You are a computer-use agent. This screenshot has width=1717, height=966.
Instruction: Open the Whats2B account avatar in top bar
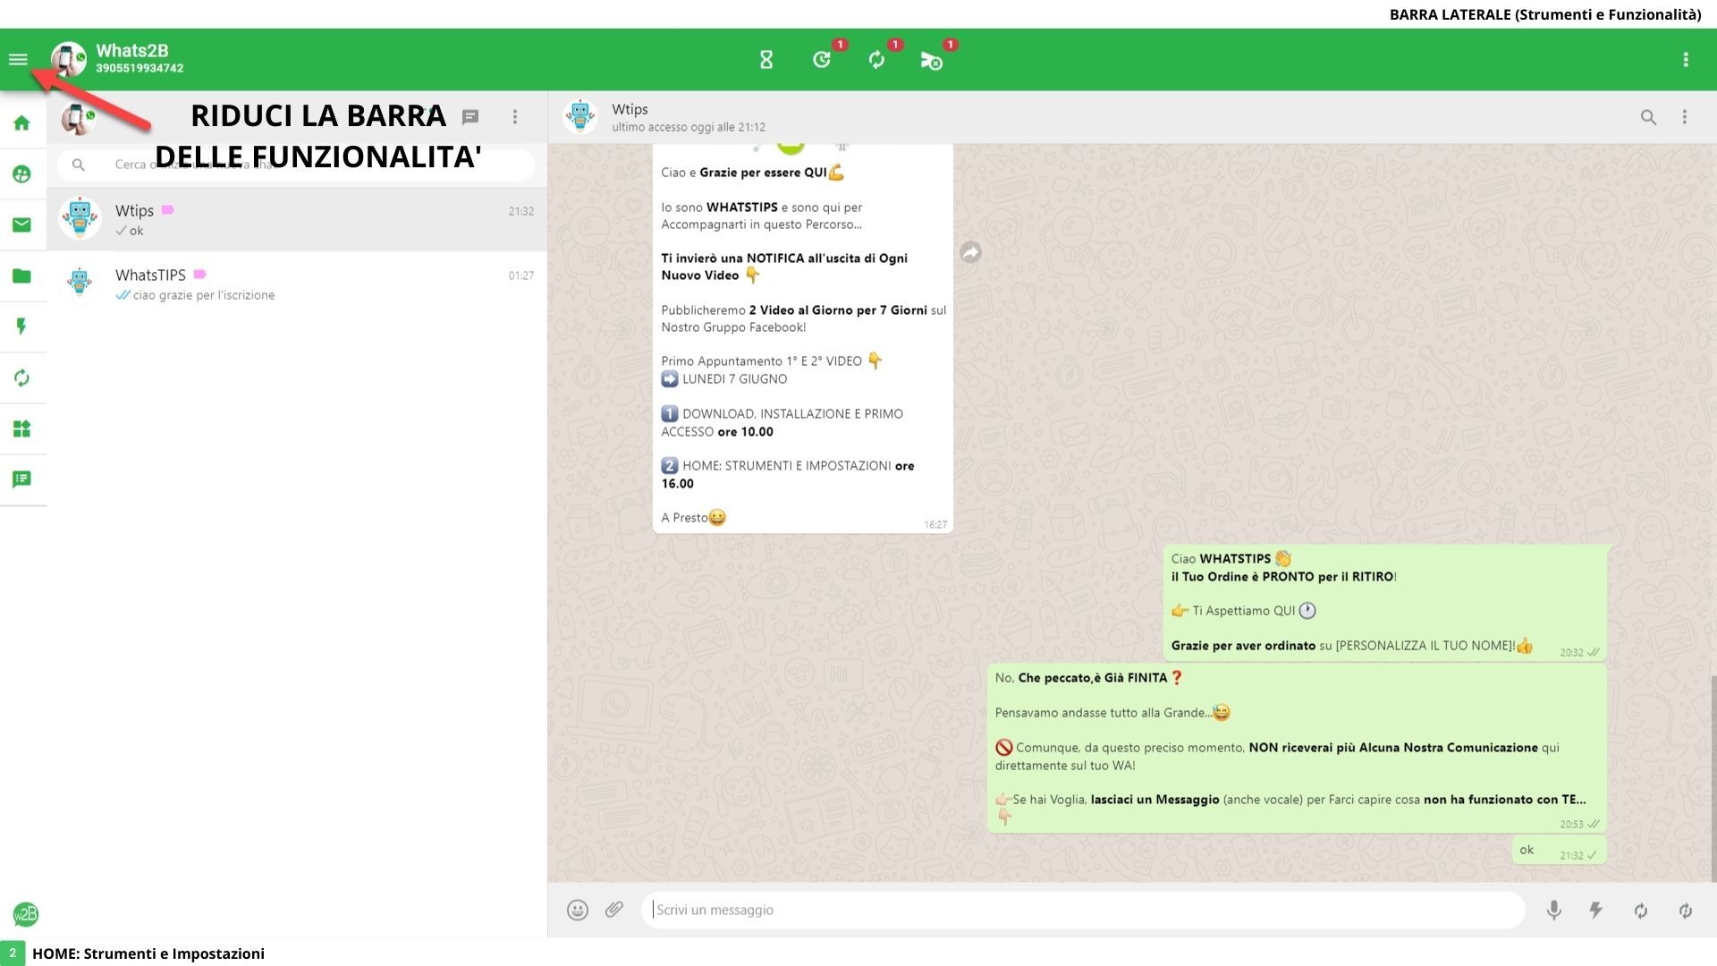[x=69, y=60]
